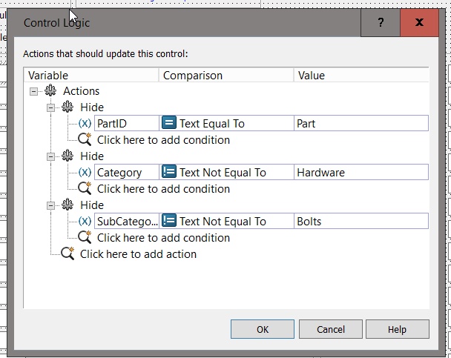The height and width of the screenshot is (358, 451).
Task: Open the Text Equal To comparison dropdown
Action: pos(226,123)
